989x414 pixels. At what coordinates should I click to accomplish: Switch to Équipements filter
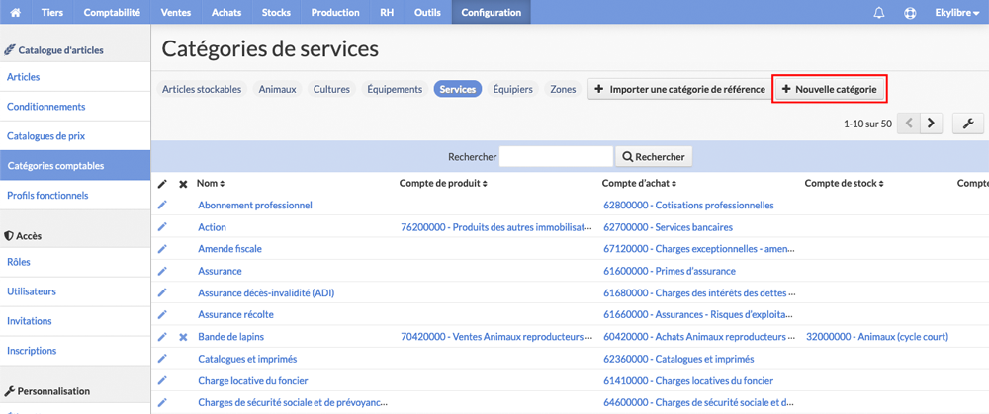click(395, 90)
